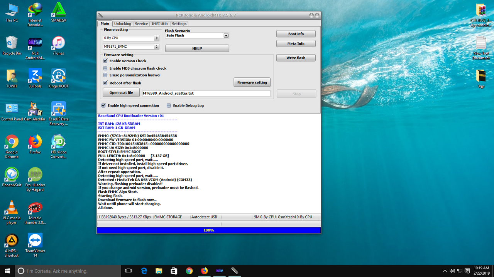Image resolution: width=494 pixels, height=277 pixels.
Task: Open Nck AndroidMTK desktop shortcut
Action: point(35,42)
